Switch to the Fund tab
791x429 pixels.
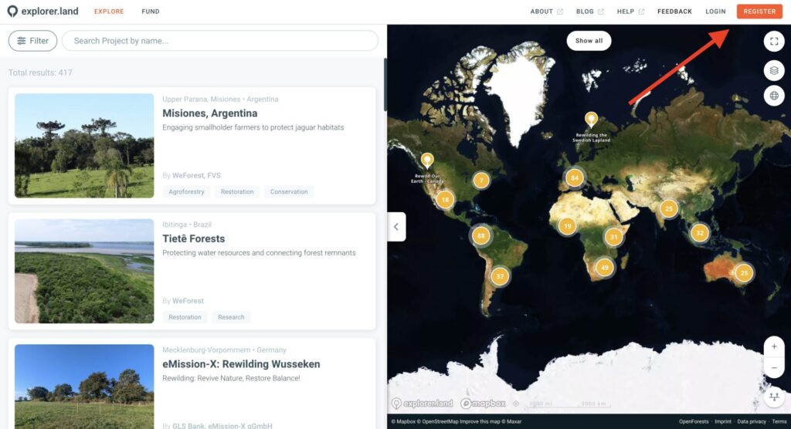[x=151, y=12]
